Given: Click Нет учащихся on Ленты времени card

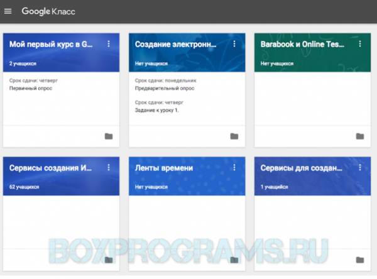Looking at the screenshot, I should tap(151, 187).
